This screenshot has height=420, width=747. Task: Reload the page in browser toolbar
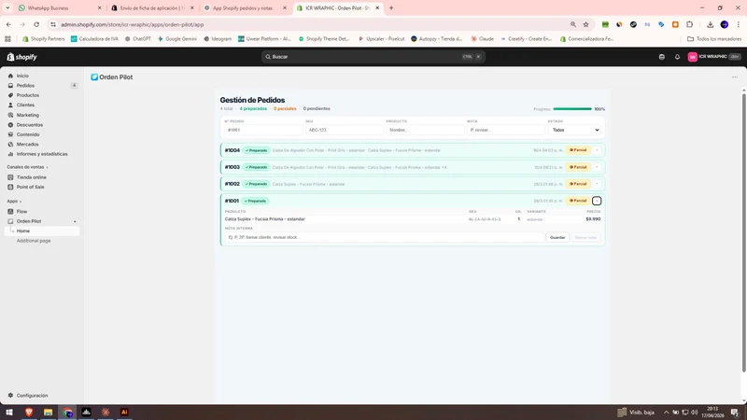coord(36,25)
